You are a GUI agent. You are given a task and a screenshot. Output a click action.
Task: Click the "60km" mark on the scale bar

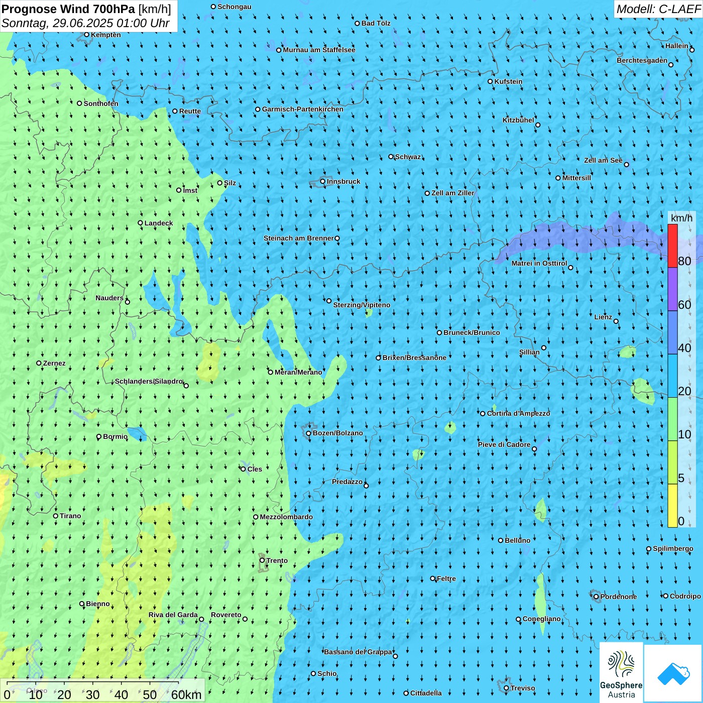(186, 694)
